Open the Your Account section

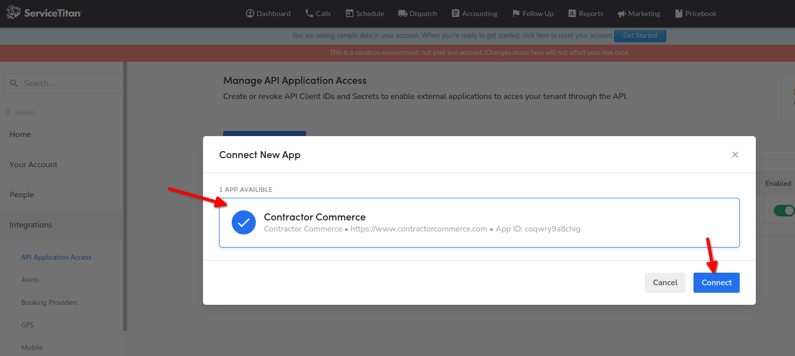click(x=34, y=165)
